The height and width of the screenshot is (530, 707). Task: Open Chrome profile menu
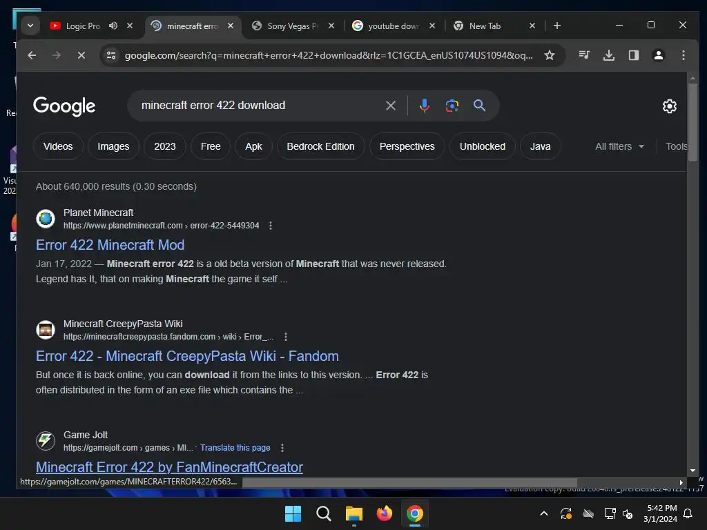coord(658,55)
